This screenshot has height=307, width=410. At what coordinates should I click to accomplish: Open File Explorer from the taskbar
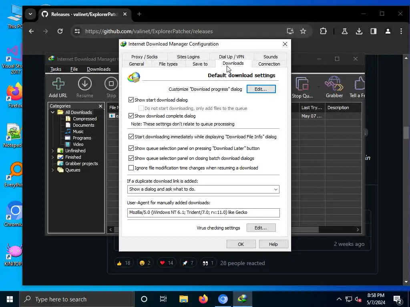point(183,299)
